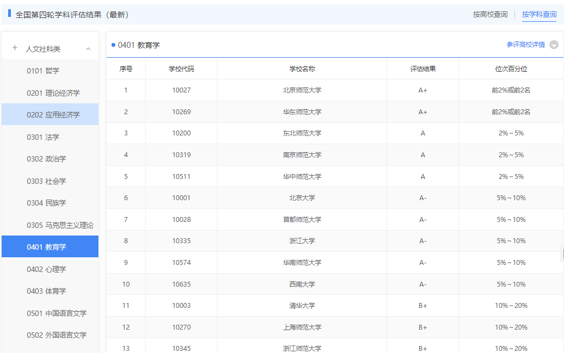Click 华南师范大学 school name

(302, 263)
